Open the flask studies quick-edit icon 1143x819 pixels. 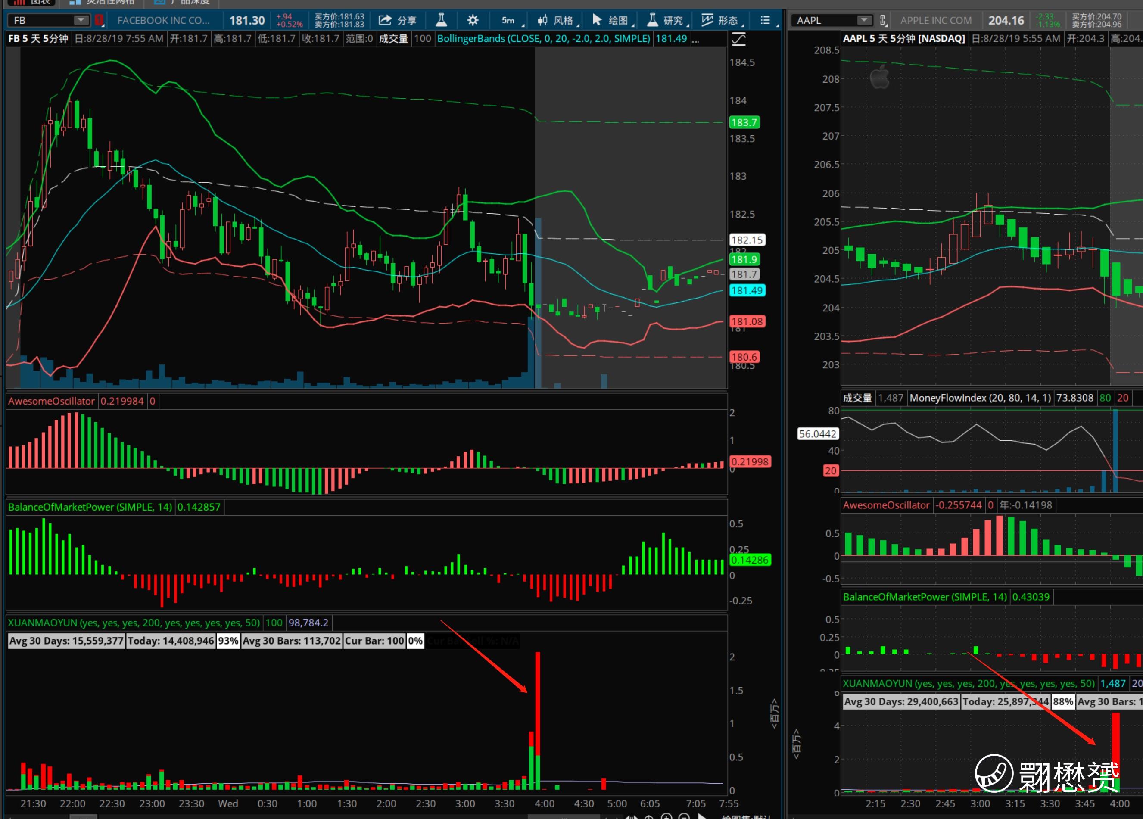[x=441, y=20]
